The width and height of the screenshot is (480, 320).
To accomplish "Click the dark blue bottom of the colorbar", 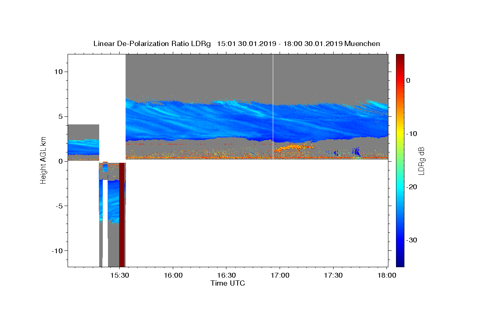I will tap(400, 262).
